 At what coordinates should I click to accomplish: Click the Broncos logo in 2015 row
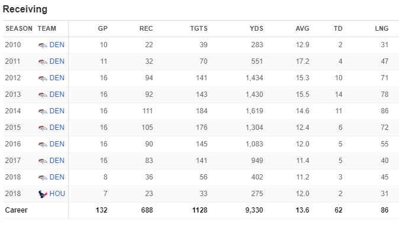click(43, 128)
